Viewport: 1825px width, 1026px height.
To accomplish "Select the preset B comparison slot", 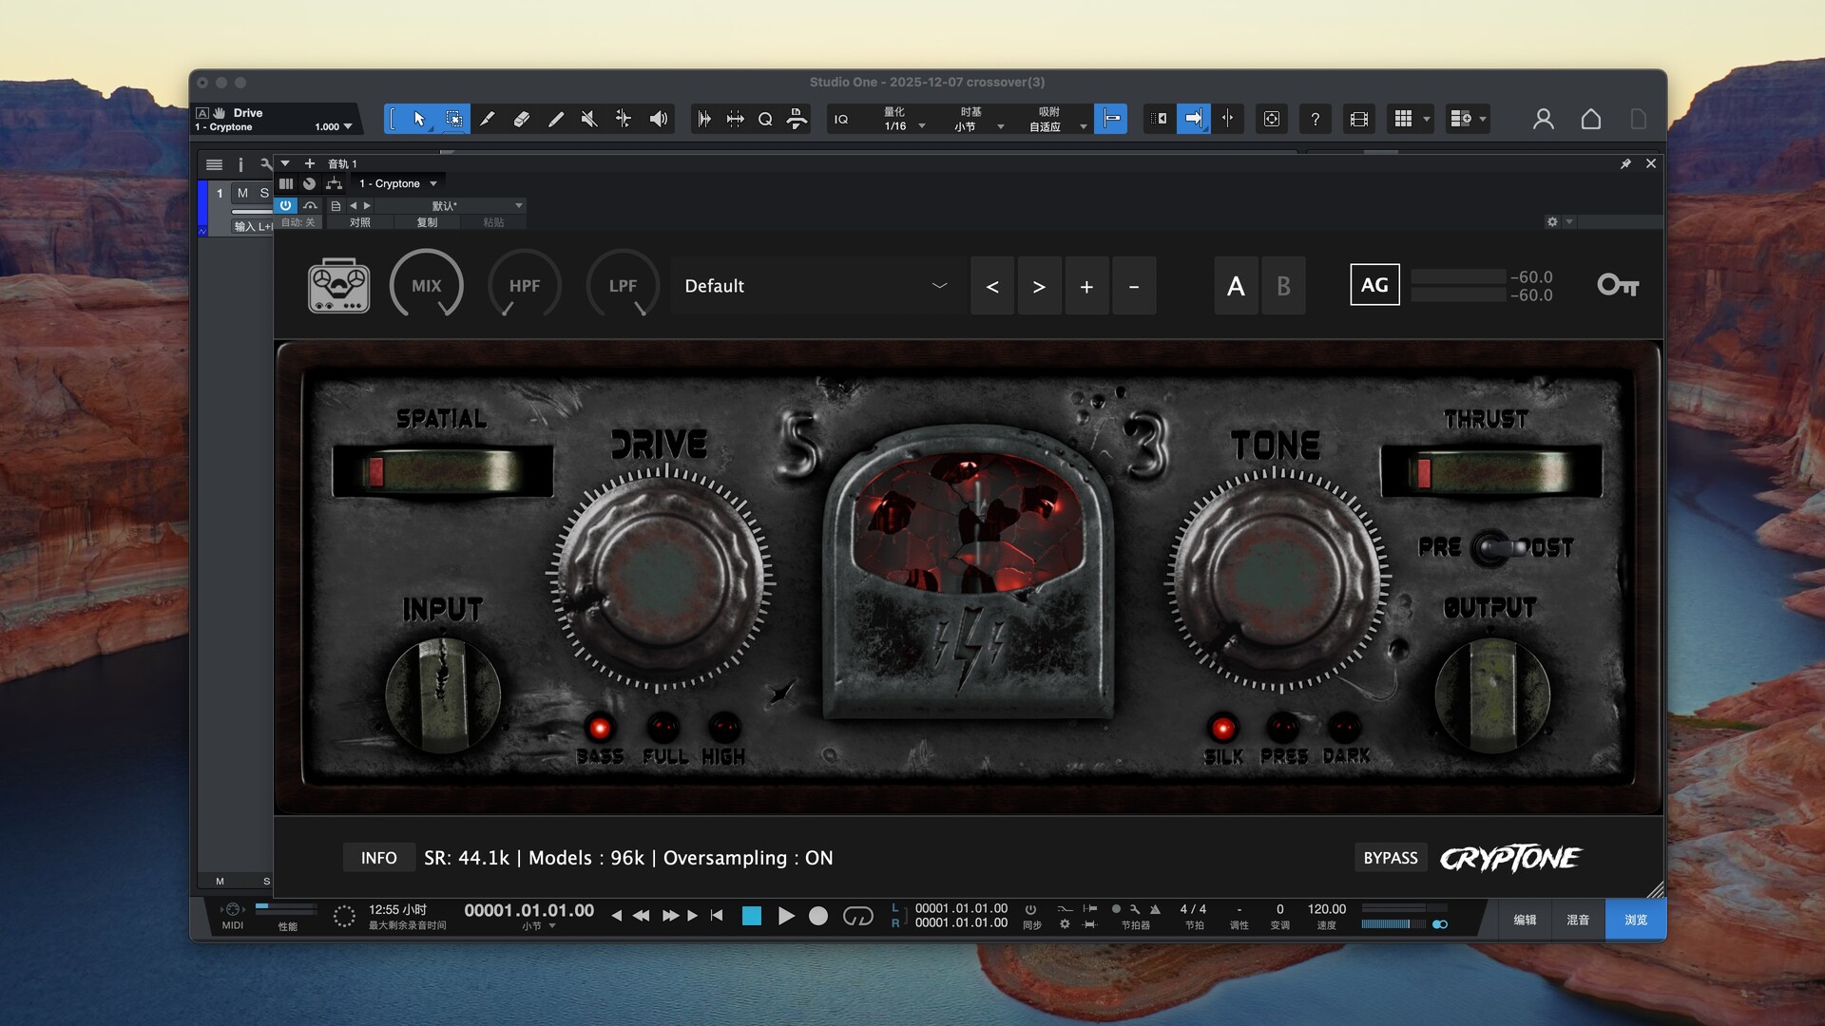I will pos(1282,286).
